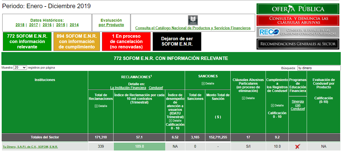
Task: Expand Detalle under Total de Reclamaciones
Action: [101, 106]
